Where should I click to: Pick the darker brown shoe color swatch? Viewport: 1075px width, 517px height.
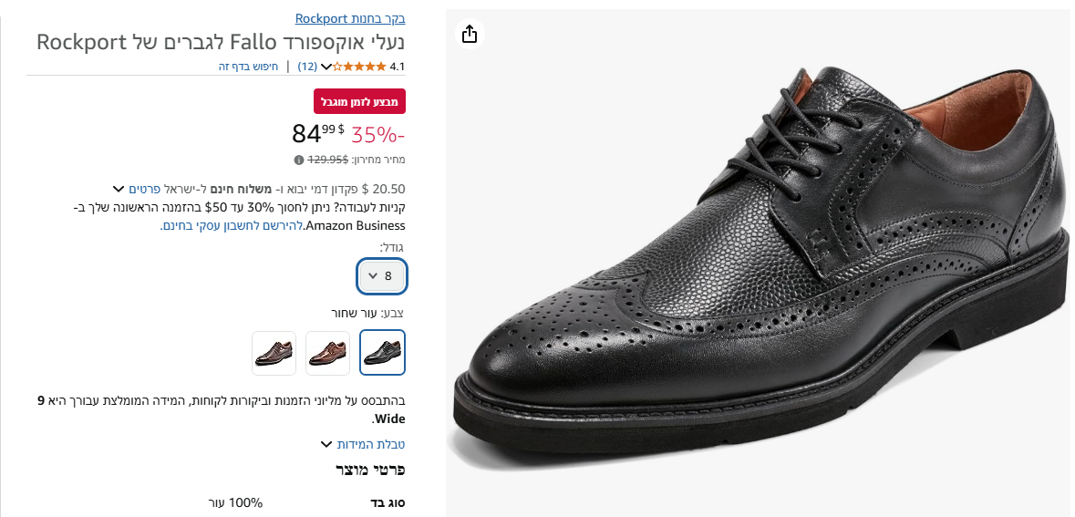point(274,353)
